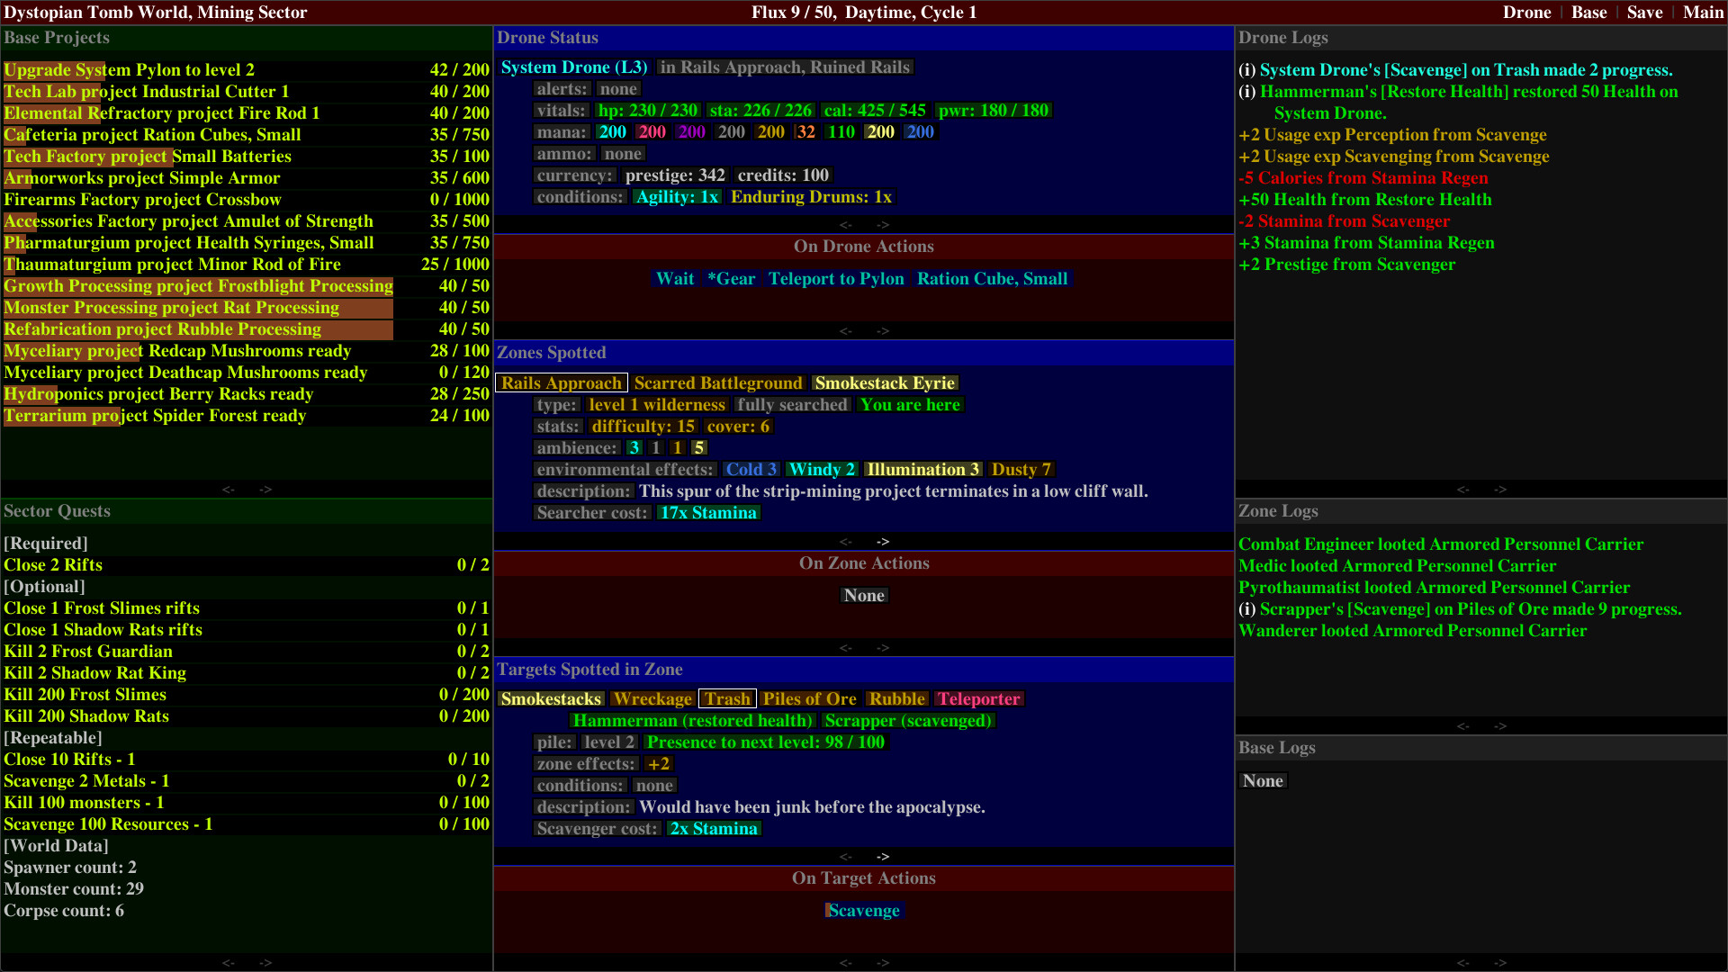
Task: Select the Piles of Ore target
Action: pyautogui.click(x=809, y=698)
